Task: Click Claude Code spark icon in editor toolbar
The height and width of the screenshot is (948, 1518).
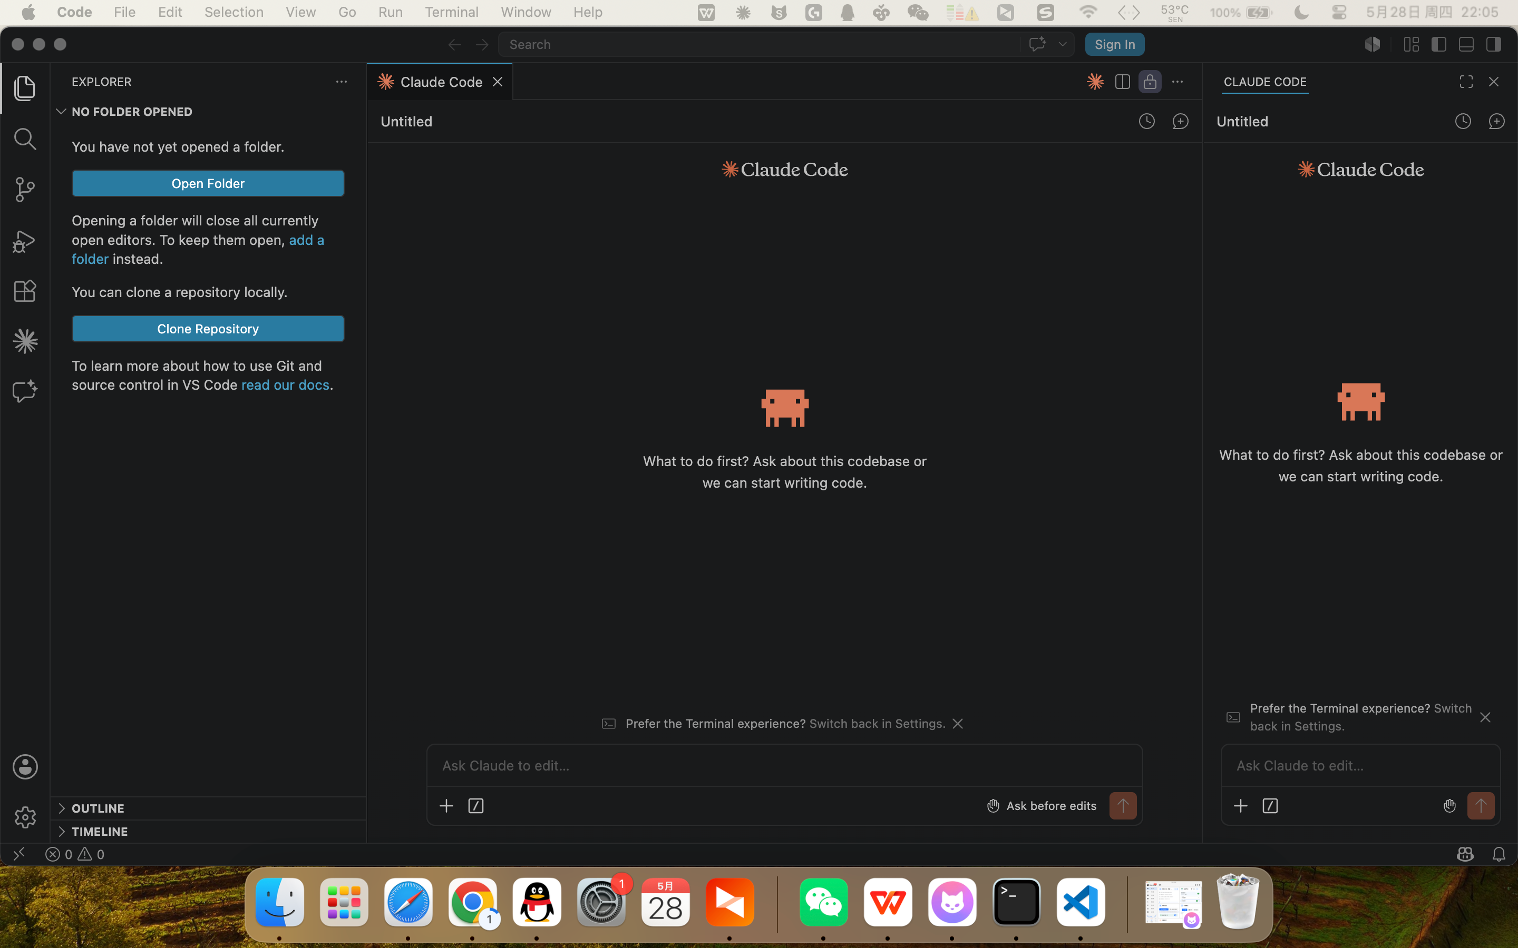Action: pyautogui.click(x=1095, y=82)
